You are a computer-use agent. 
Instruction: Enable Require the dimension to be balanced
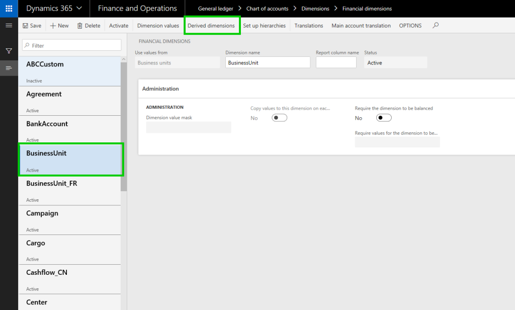coord(383,117)
